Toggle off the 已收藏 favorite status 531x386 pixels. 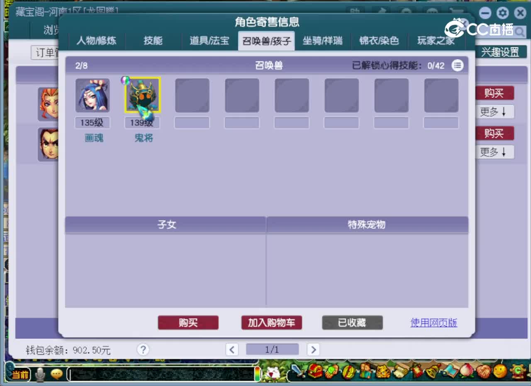click(352, 323)
